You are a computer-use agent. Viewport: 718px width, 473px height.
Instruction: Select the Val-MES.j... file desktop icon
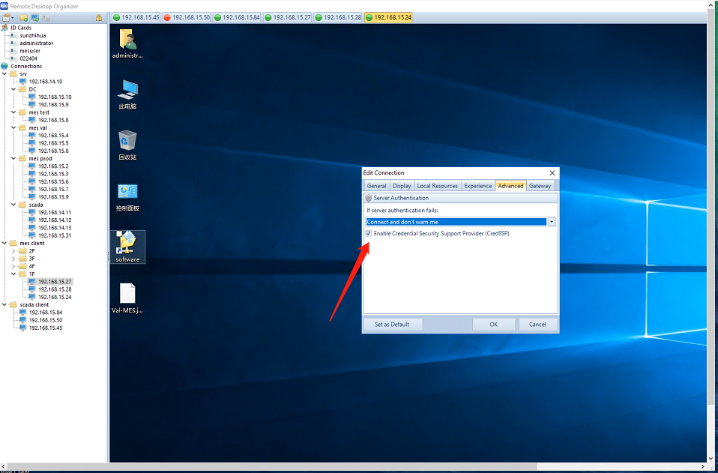(x=127, y=298)
